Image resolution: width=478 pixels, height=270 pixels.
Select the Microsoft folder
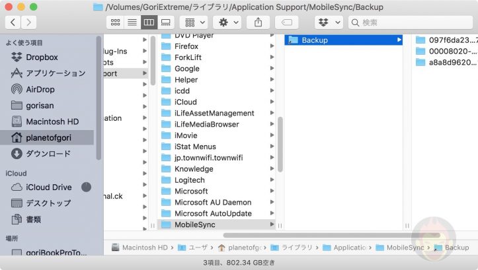pos(216,191)
